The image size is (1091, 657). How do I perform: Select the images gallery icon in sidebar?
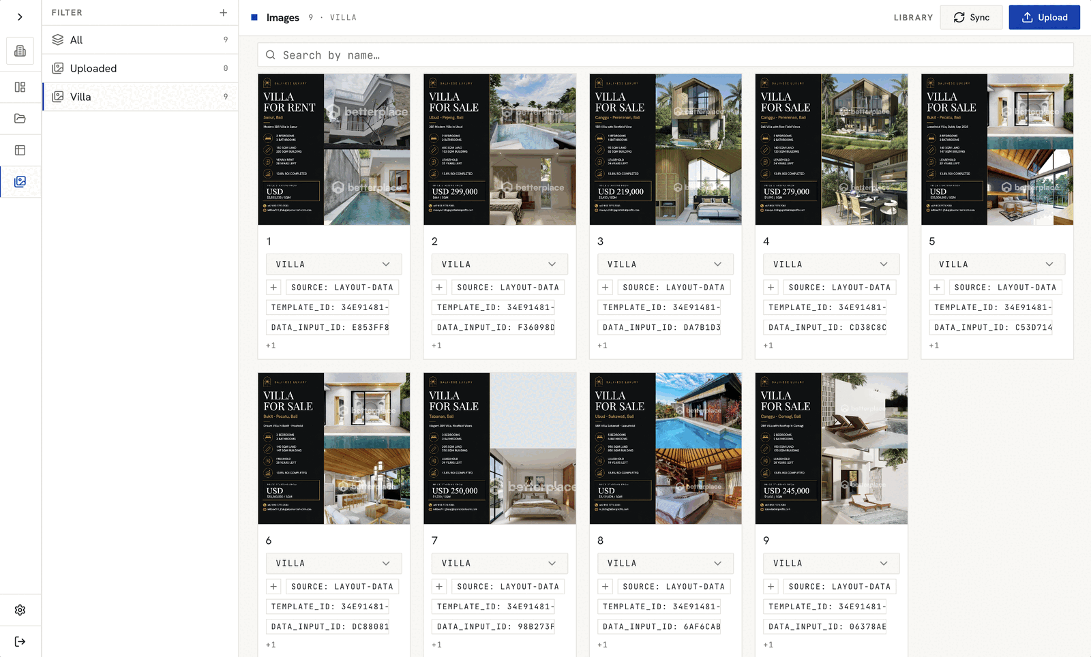coord(20,182)
